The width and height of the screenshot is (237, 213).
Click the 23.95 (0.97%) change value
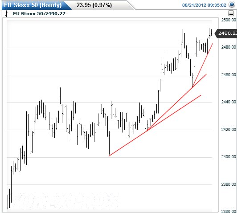94,5
